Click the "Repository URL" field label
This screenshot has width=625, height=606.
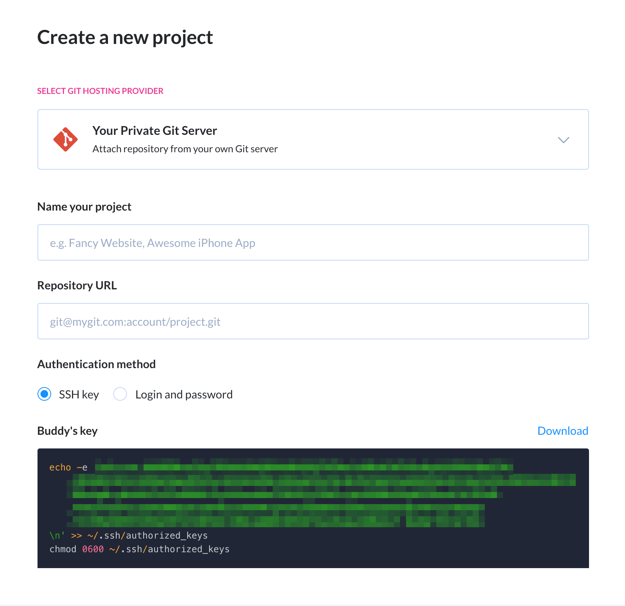coord(77,286)
